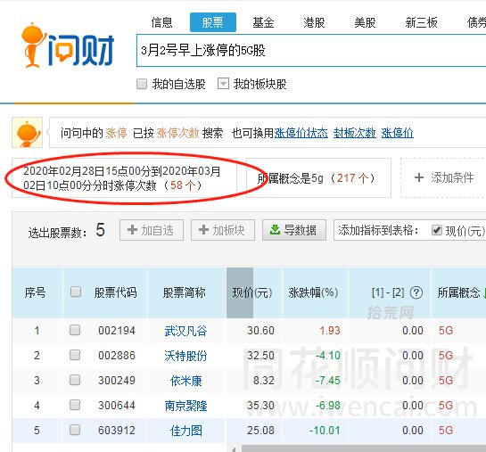Image resolution: width=486 pixels, height=452 pixels.
Task: Click the 导数据 export button
Action: (x=294, y=230)
